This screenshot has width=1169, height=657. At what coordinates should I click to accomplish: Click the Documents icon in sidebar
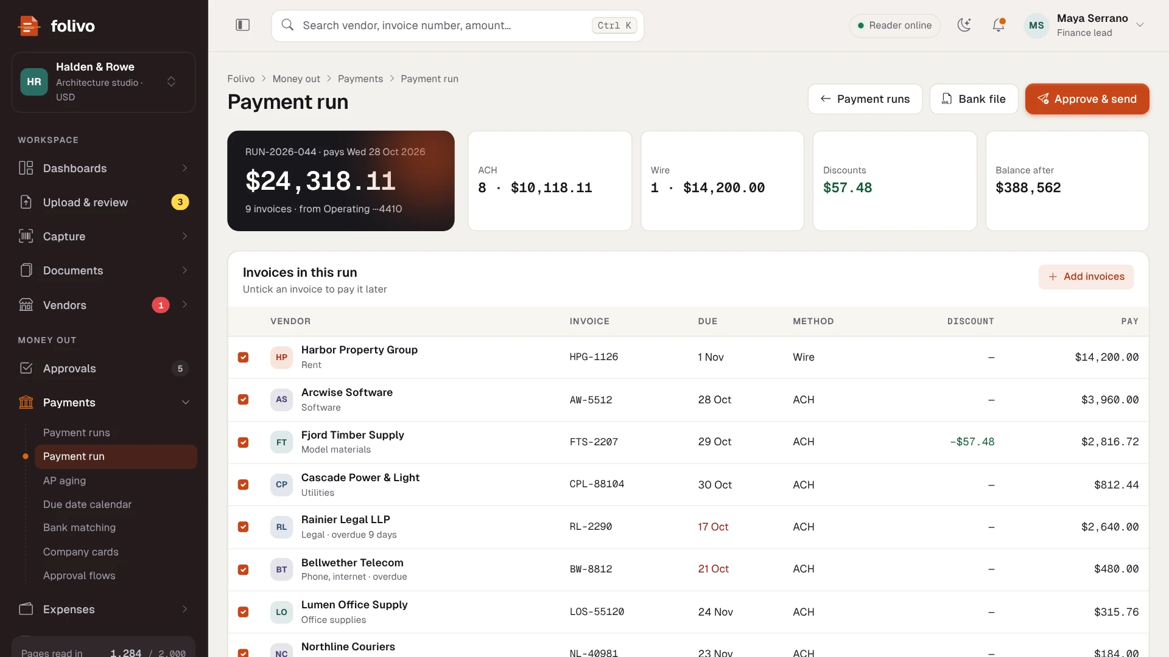(x=26, y=270)
